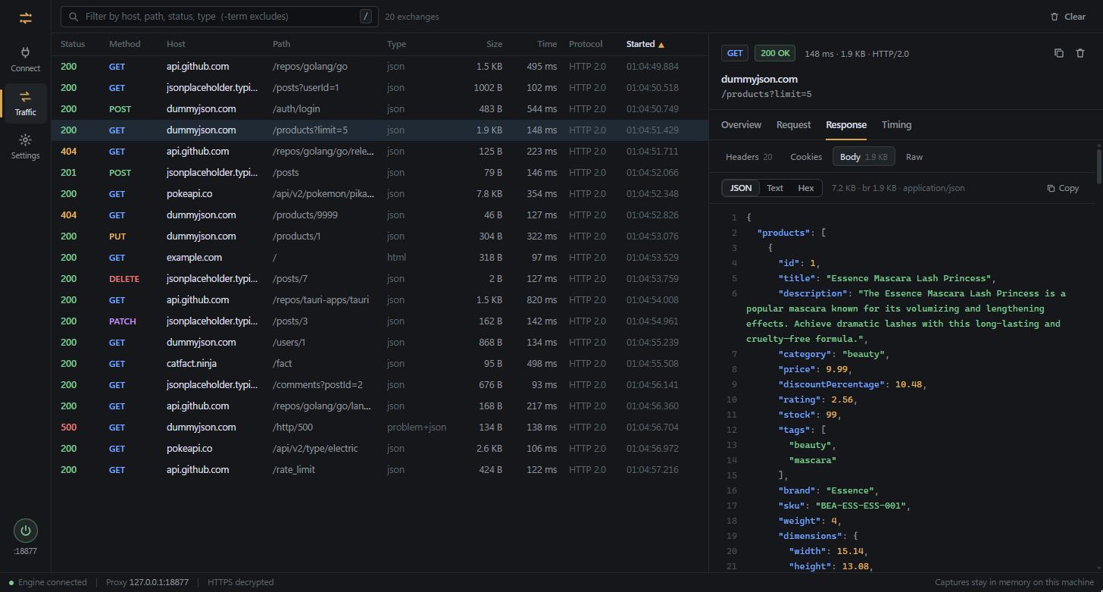Select the catfact.ninja /fact exchange
This screenshot has width=1103, height=592.
pos(380,364)
